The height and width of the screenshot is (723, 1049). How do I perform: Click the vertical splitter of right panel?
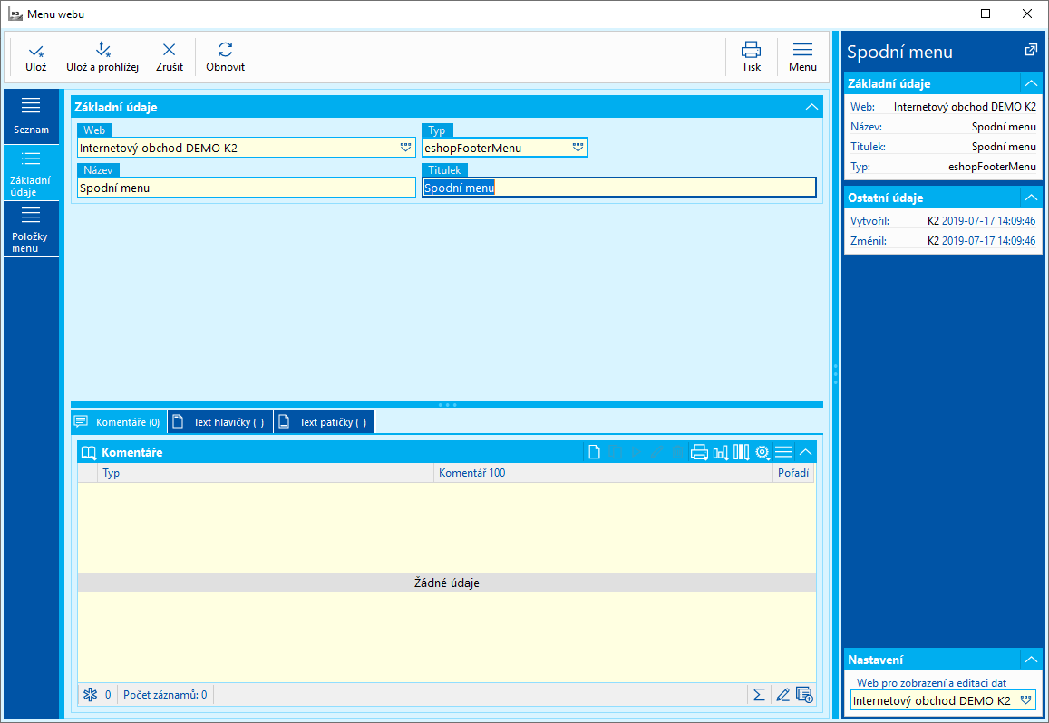(x=836, y=374)
